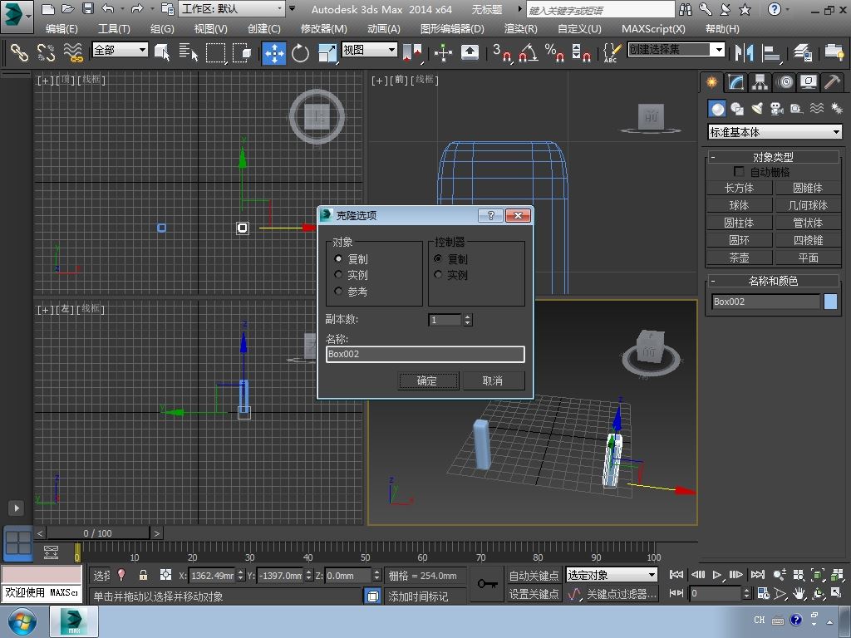The image size is (851, 638).
Task: Toggle the 3D Snaps tool
Action: pyautogui.click(x=501, y=52)
